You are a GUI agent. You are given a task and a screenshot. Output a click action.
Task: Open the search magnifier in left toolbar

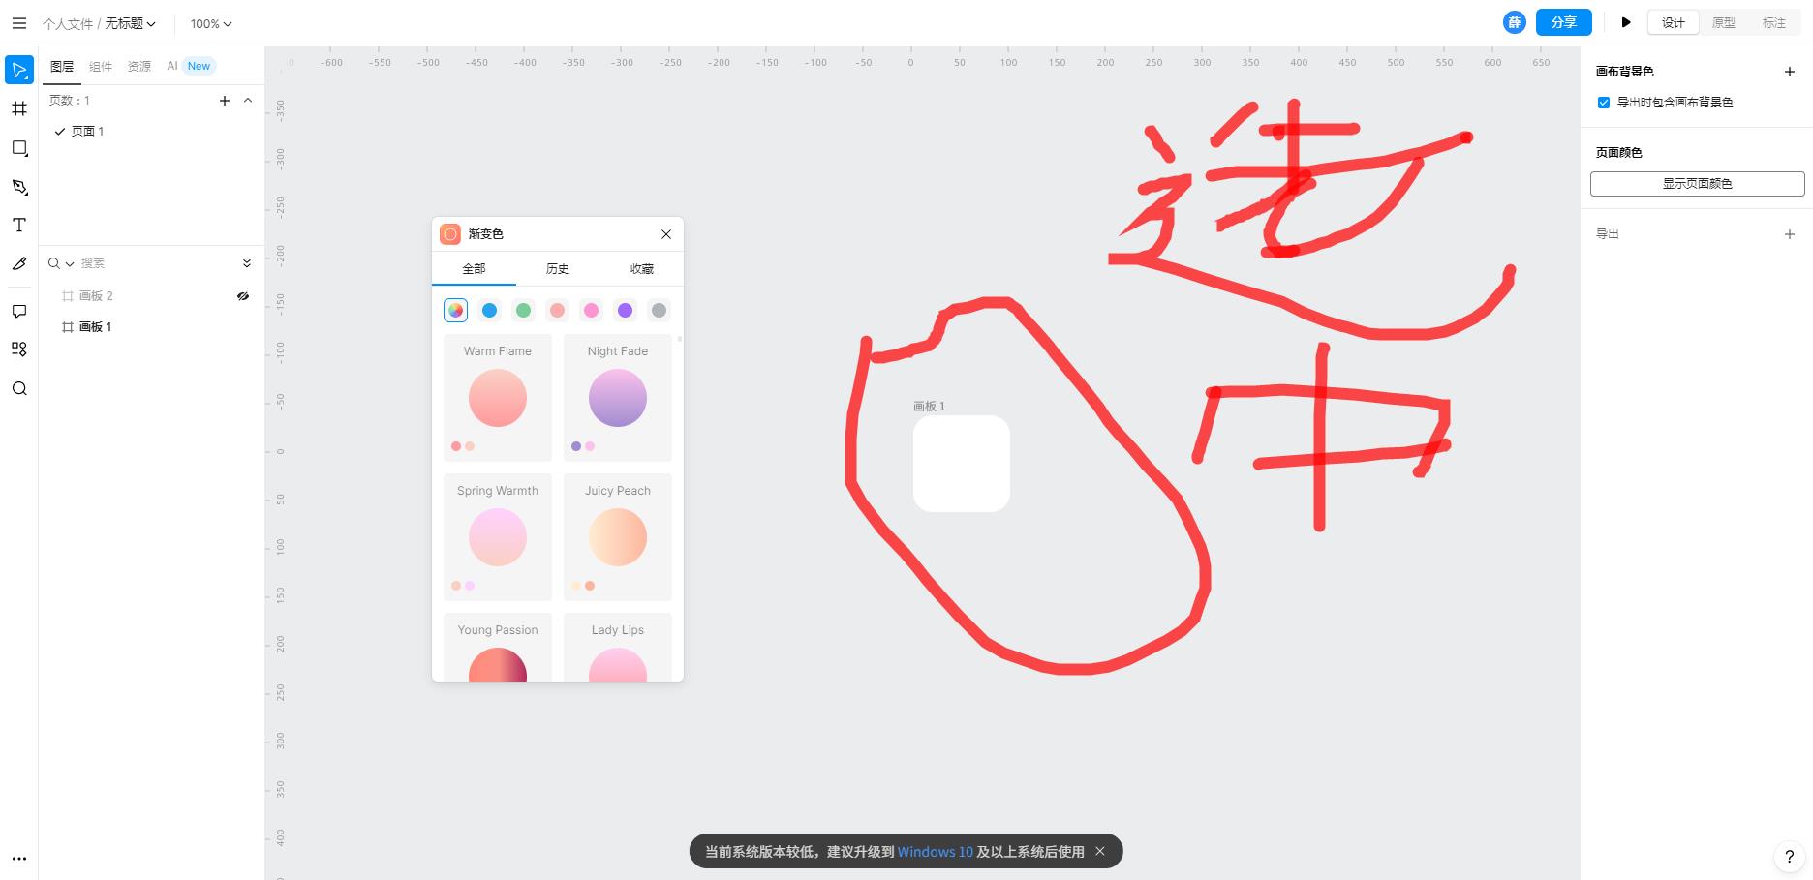point(19,389)
